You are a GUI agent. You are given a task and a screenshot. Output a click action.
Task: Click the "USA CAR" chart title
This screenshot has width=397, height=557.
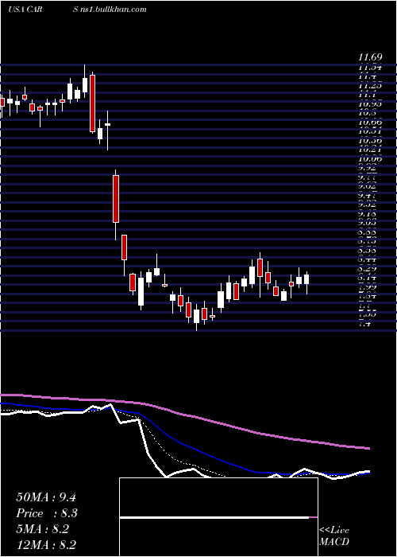tap(25, 10)
